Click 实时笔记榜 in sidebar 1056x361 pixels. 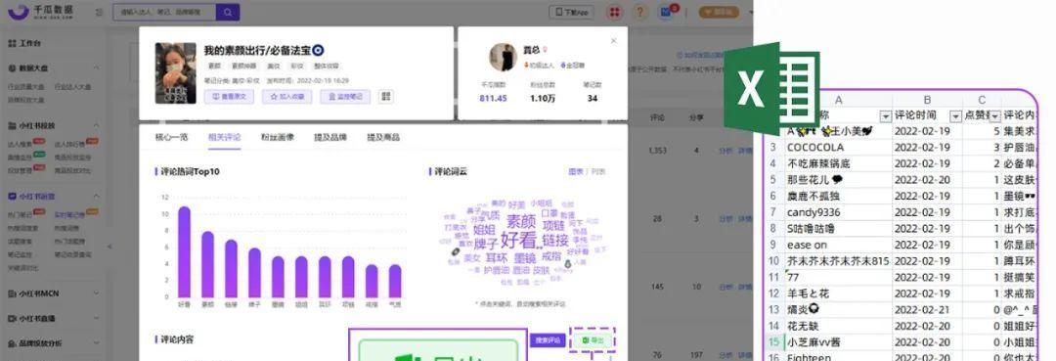(69, 215)
